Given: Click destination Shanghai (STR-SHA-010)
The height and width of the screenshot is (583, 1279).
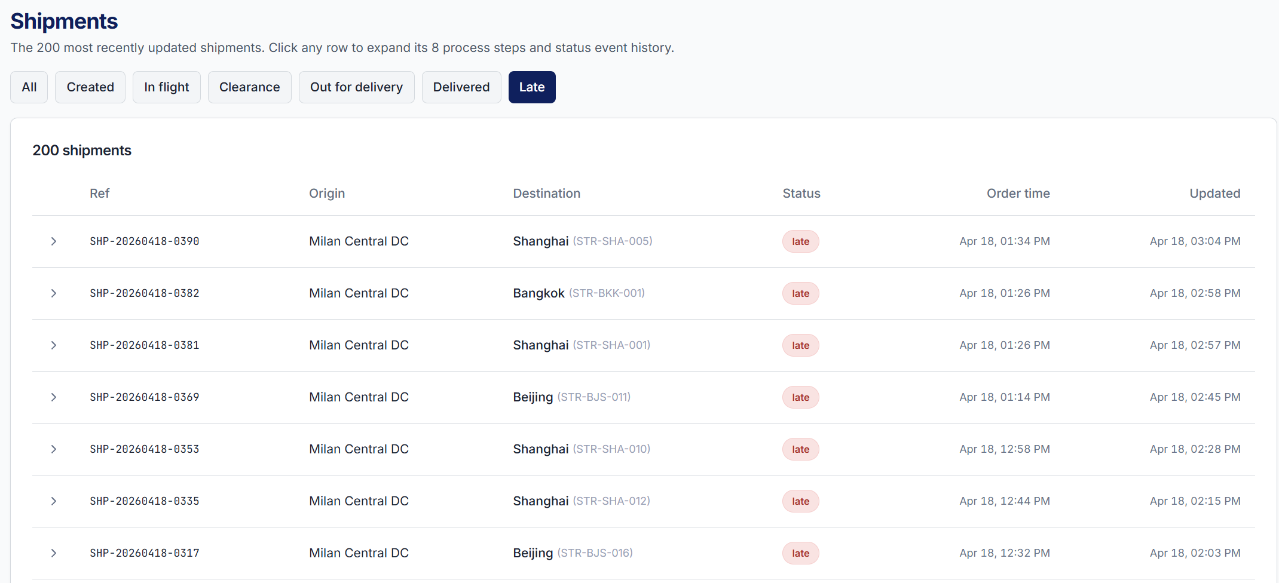Looking at the screenshot, I should pyautogui.click(x=582, y=449).
